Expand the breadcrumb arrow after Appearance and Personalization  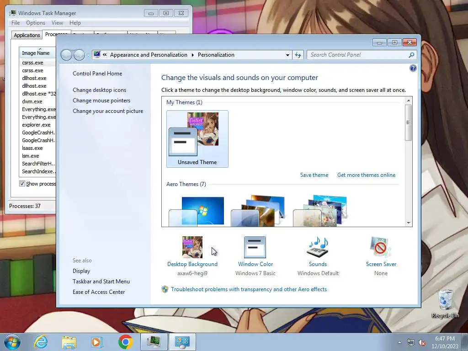click(x=192, y=55)
